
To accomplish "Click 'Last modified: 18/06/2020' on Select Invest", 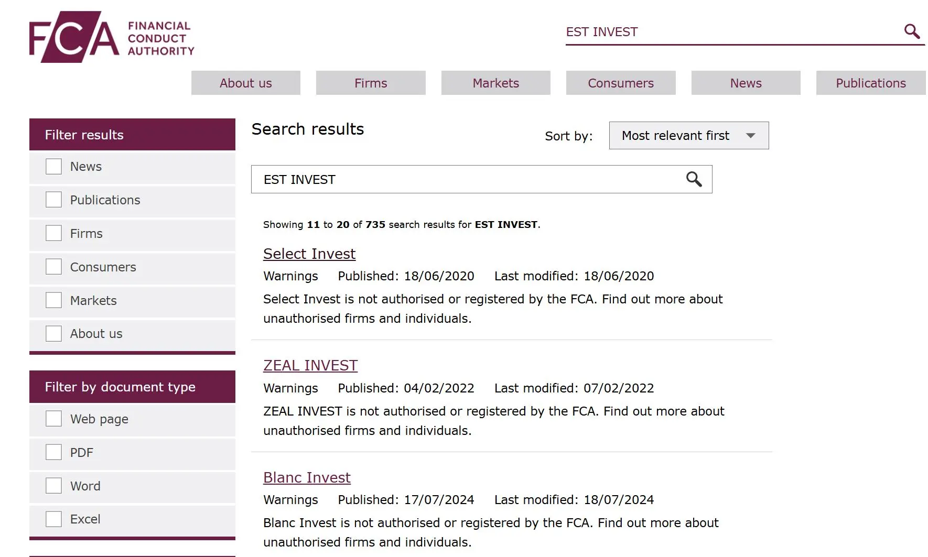I will (574, 276).
